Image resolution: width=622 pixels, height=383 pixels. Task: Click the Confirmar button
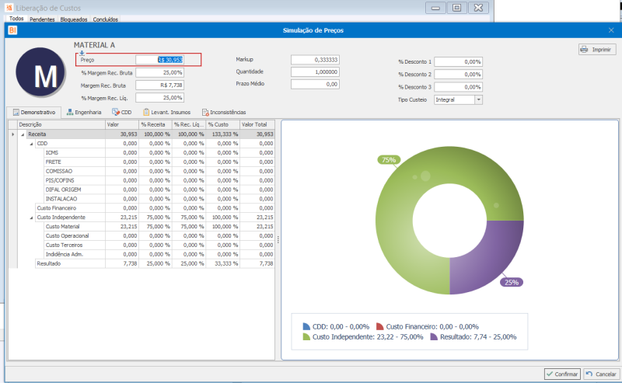(x=562, y=374)
